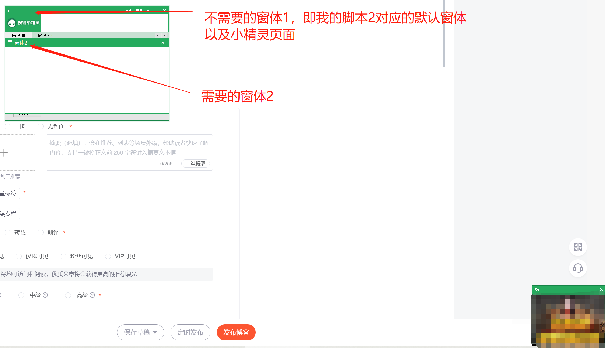The width and height of the screenshot is (605, 348).
Task: Click the 发布博客 publish button
Action: [x=236, y=332]
